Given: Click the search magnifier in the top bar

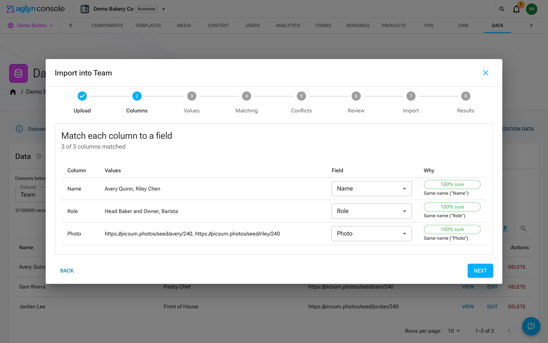Looking at the screenshot, I should [x=502, y=9].
